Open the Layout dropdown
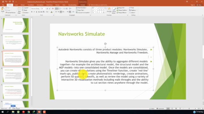 pos(25,8)
